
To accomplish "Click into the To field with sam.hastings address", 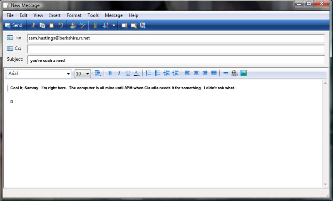I will [176, 38].
